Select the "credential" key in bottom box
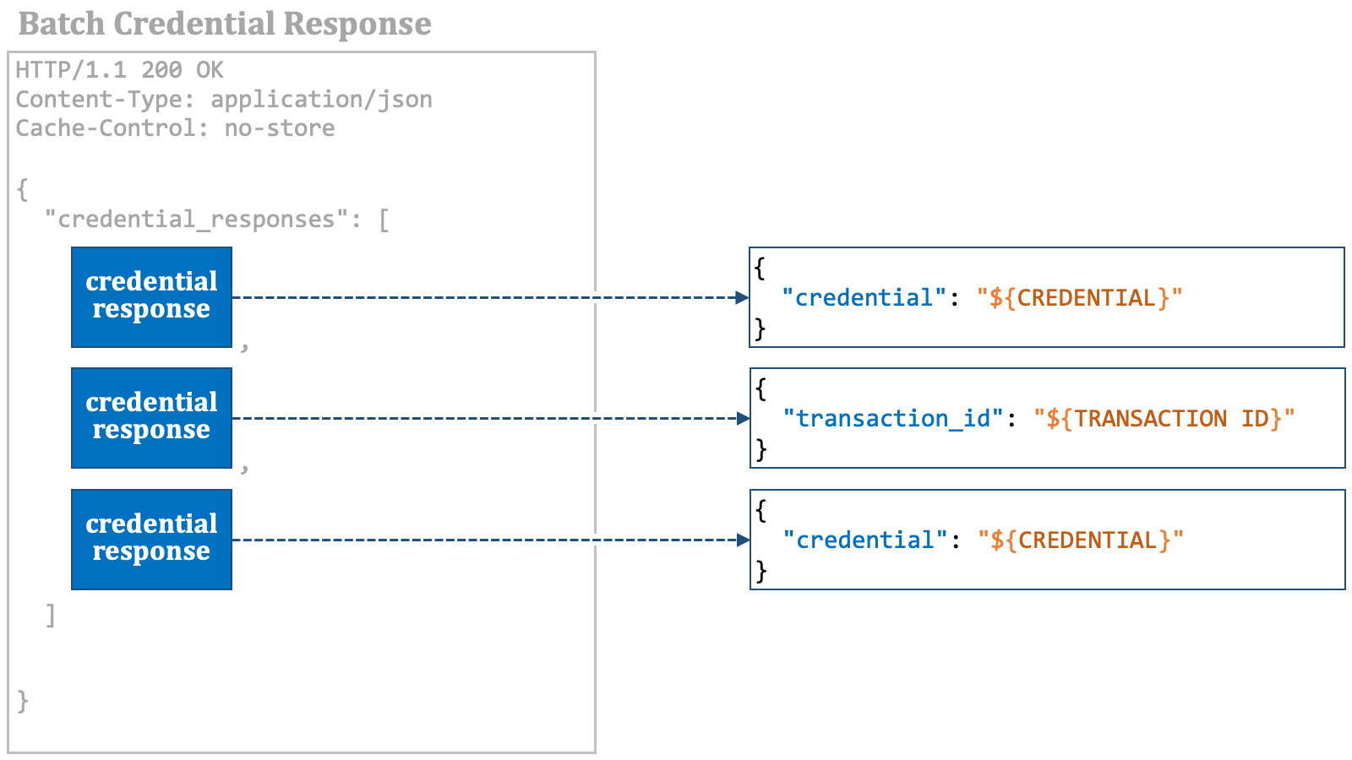This screenshot has width=1352, height=760. pyautogui.click(x=865, y=540)
